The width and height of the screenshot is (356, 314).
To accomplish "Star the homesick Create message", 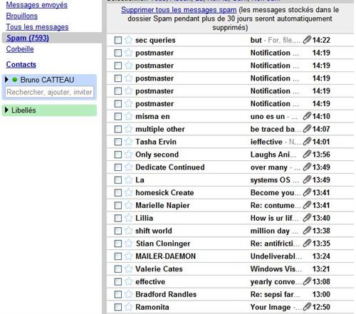I will (x=128, y=192).
